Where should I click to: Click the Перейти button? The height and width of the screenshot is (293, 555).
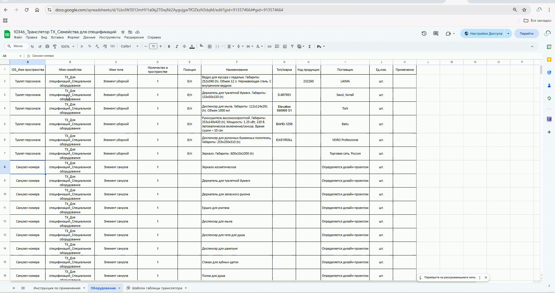[x=526, y=34]
